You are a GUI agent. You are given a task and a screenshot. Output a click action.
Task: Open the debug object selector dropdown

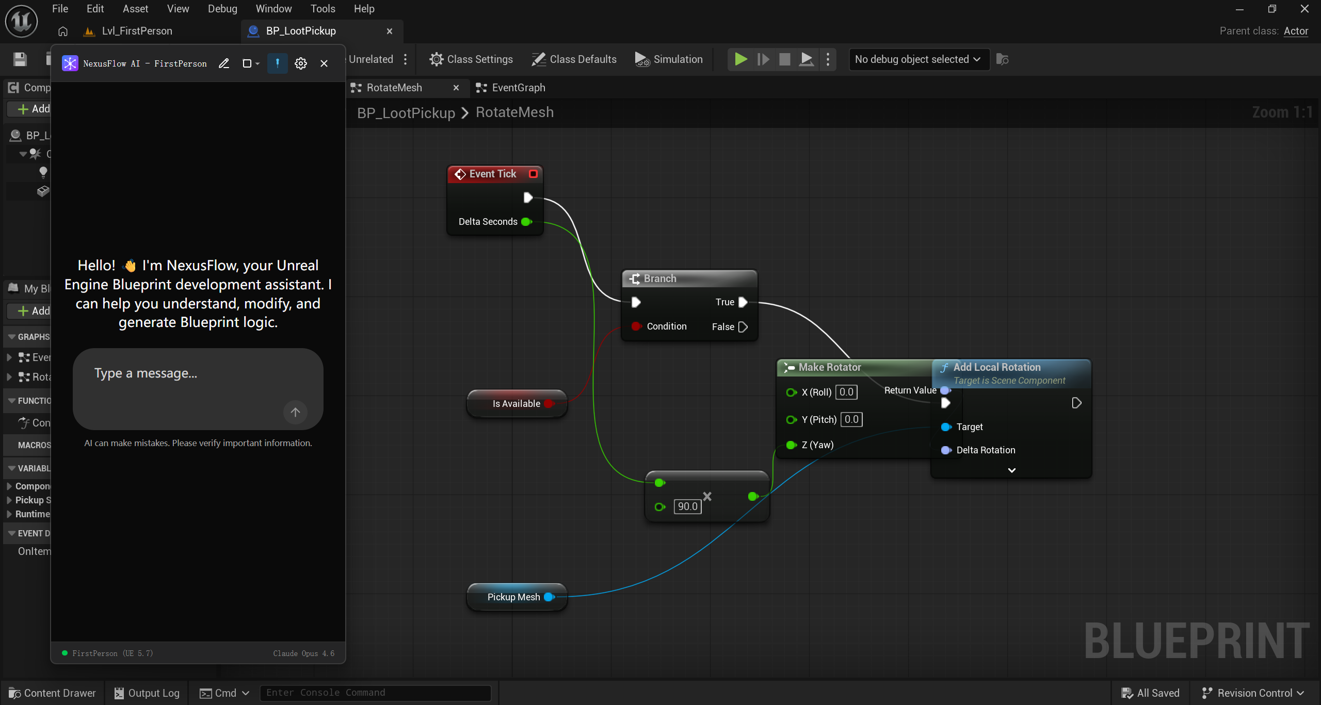pos(919,59)
